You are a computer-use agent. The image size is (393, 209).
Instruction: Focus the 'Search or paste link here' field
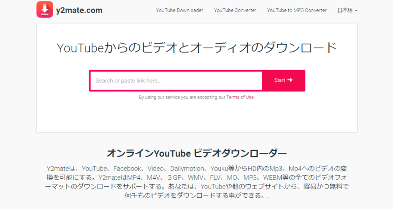pyautogui.click(x=176, y=81)
